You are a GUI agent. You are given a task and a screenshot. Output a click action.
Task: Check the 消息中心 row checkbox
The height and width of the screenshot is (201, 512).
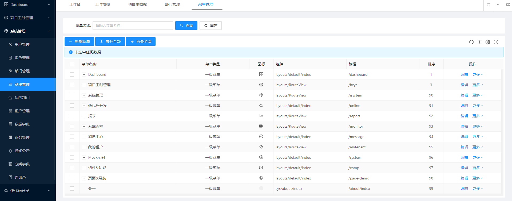pos(72,137)
